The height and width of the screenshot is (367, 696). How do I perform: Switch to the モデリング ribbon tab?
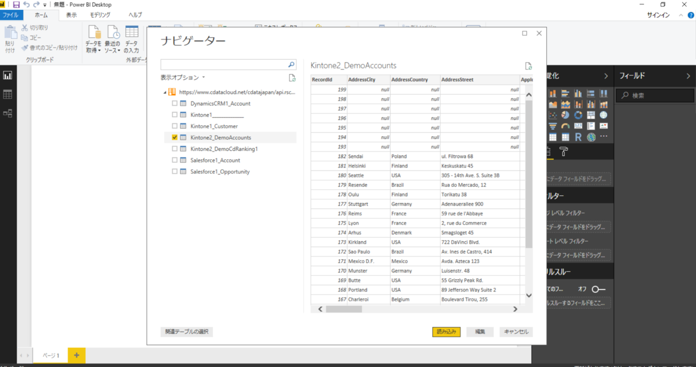[100, 14]
